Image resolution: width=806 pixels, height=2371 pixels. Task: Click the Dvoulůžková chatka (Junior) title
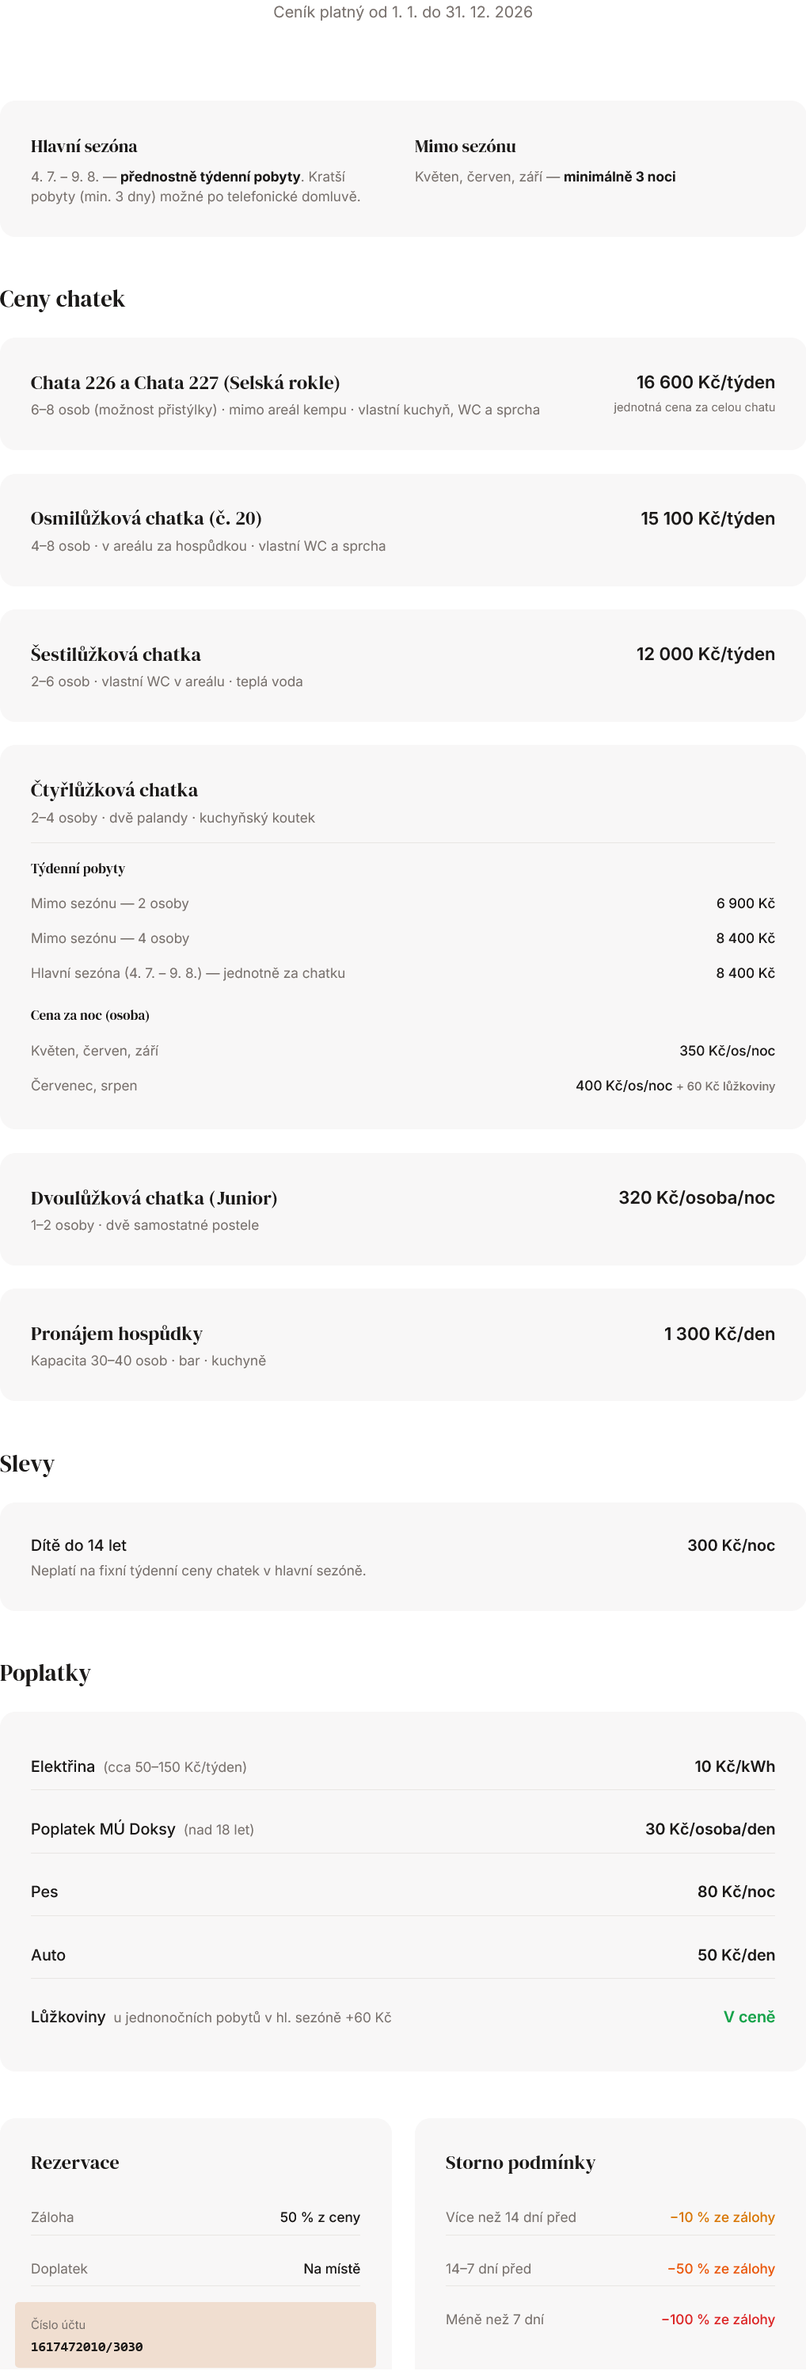(154, 1197)
